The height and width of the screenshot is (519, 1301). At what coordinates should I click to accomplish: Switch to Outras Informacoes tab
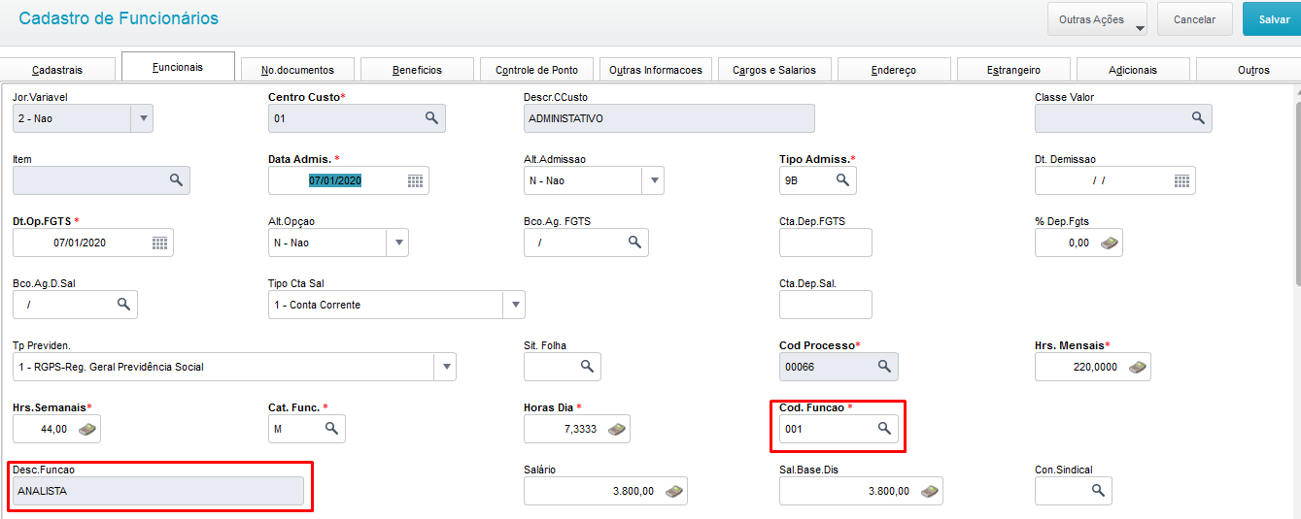(x=656, y=70)
